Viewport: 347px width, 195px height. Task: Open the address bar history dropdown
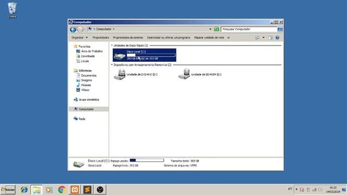click(210, 29)
